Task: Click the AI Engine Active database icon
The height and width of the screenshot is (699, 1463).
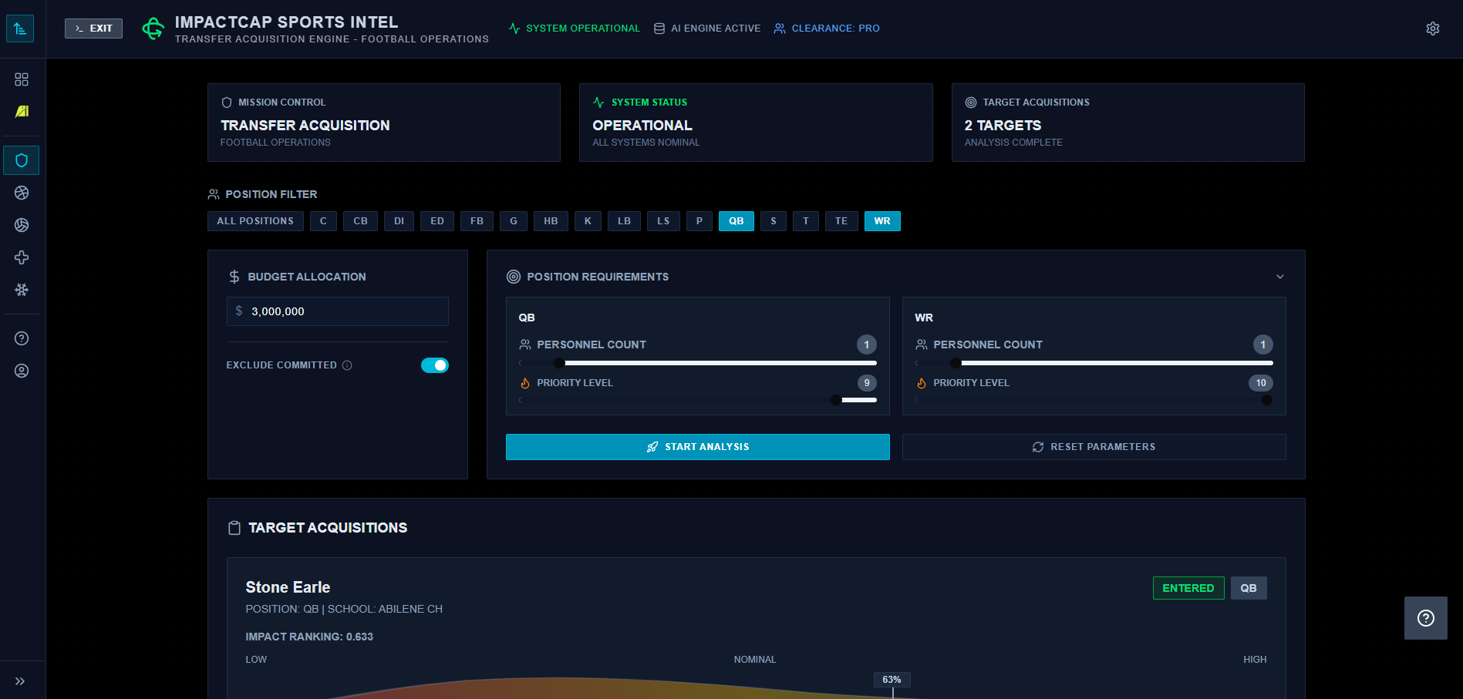Action: tap(659, 29)
